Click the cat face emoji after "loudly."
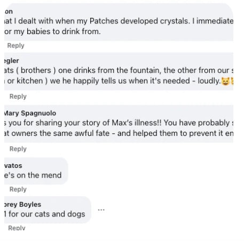Viewport: 244px width, 241px height. 225,81
